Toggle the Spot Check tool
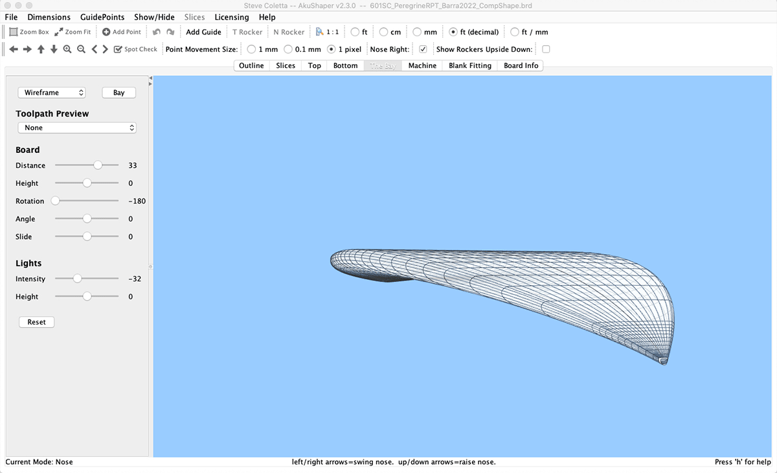 (135, 49)
